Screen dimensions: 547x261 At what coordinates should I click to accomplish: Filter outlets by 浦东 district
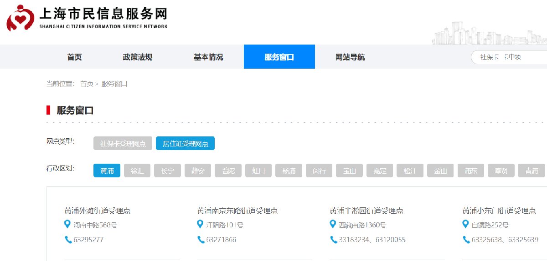471,171
